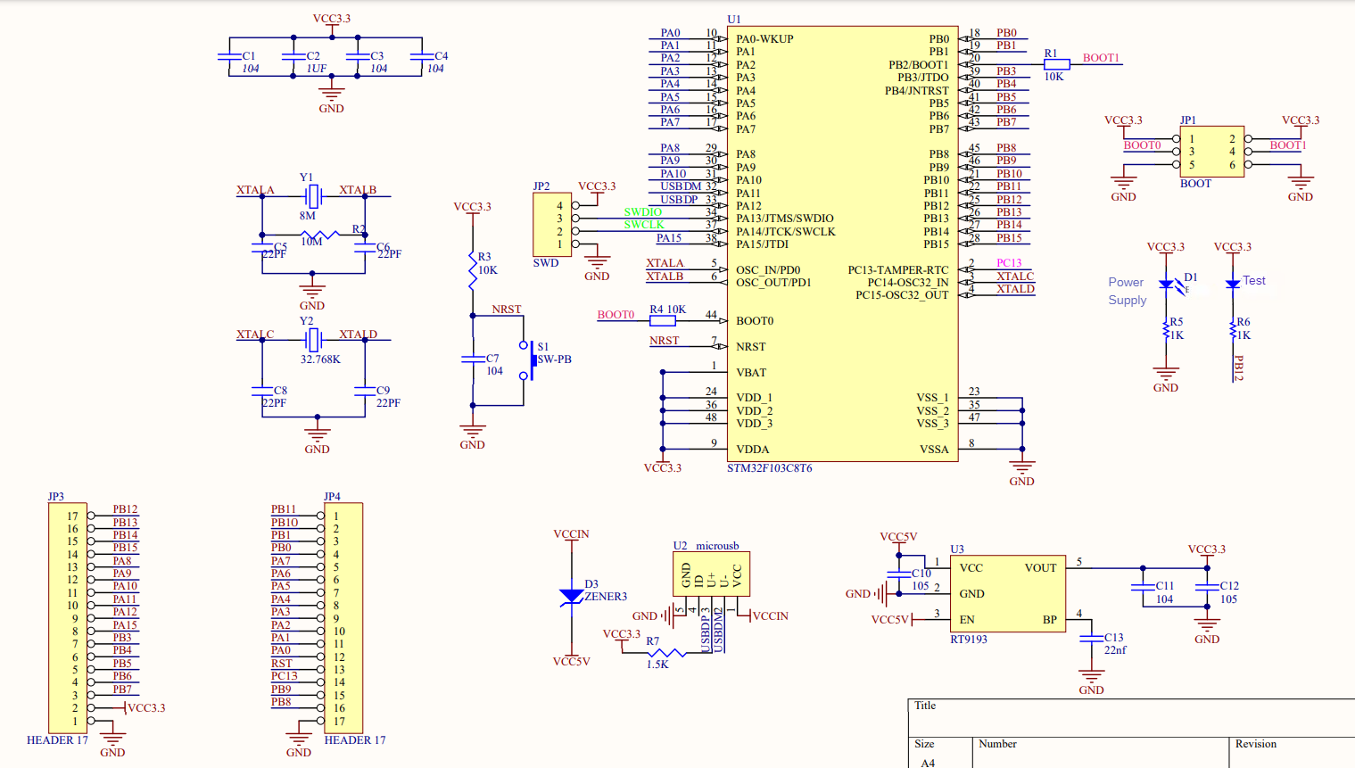This screenshot has height=768, width=1355.
Task: Select the Y1 8M crystal symbol
Action: [312, 196]
